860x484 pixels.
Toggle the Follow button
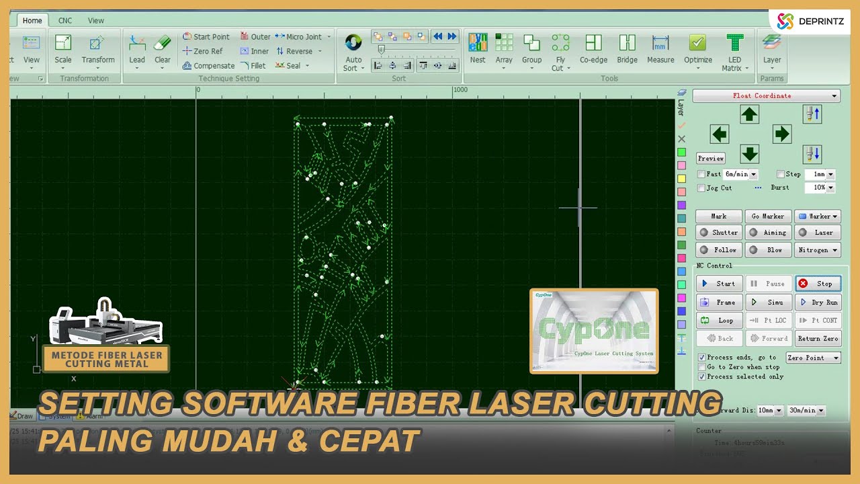pos(719,250)
